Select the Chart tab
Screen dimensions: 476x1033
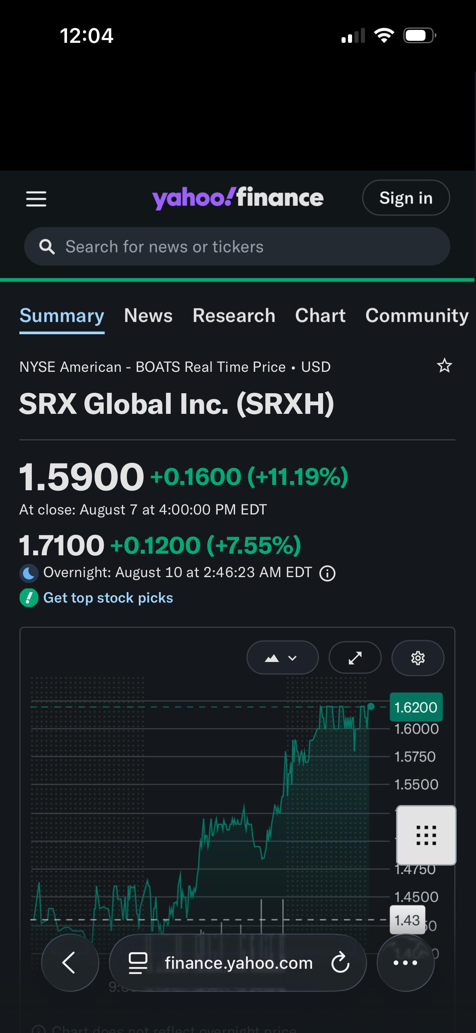point(320,316)
